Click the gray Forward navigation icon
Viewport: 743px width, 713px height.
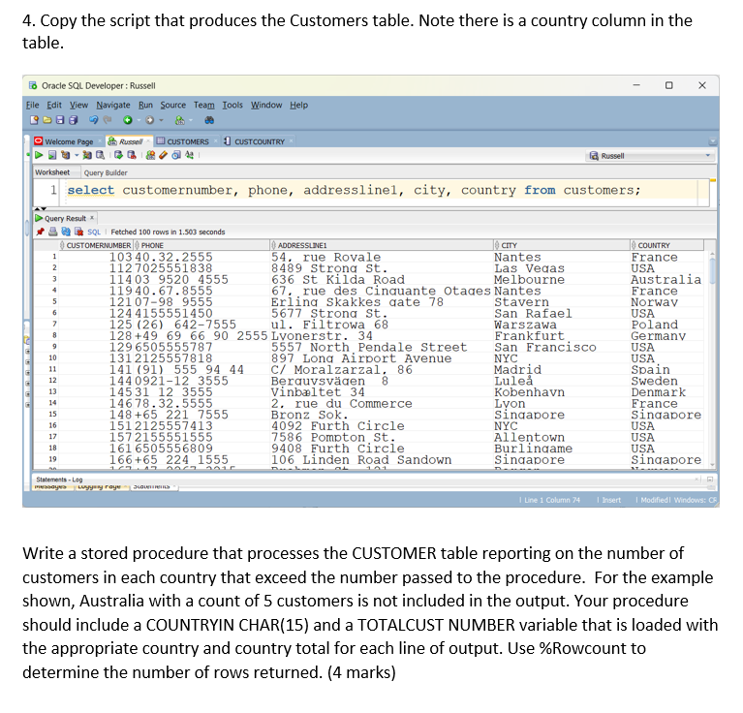pyautogui.click(x=150, y=120)
